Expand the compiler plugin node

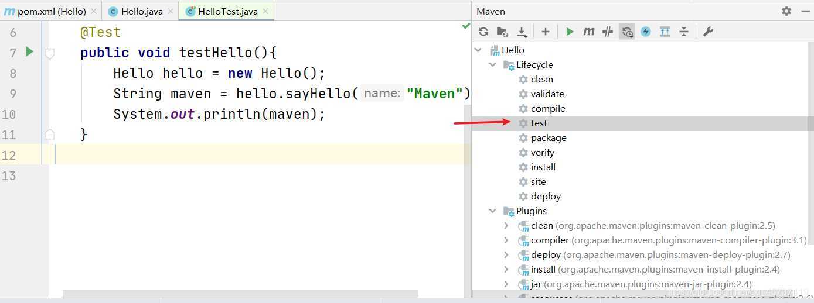point(506,240)
